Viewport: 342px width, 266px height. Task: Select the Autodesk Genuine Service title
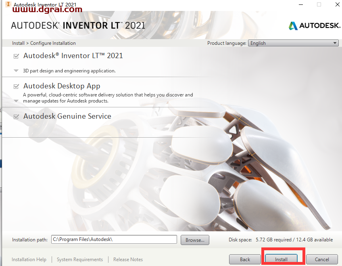(x=67, y=116)
